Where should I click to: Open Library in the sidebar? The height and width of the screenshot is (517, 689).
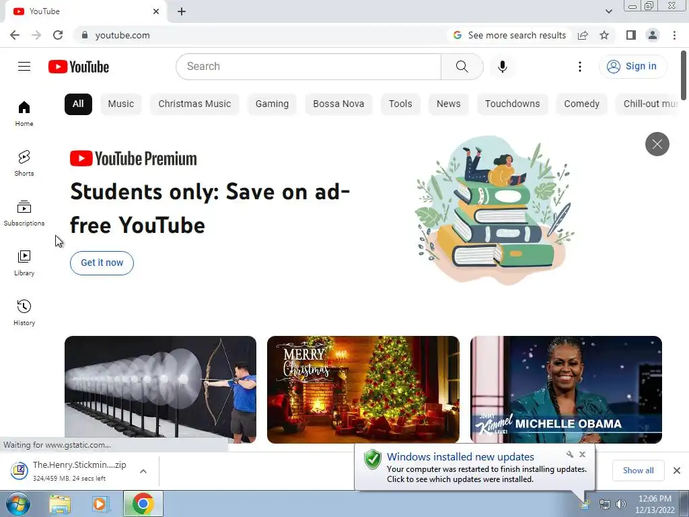click(24, 263)
